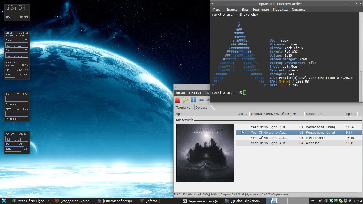Open terminal window menu icon in title bar
This screenshot has width=363, height=204.
(x=213, y=3)
